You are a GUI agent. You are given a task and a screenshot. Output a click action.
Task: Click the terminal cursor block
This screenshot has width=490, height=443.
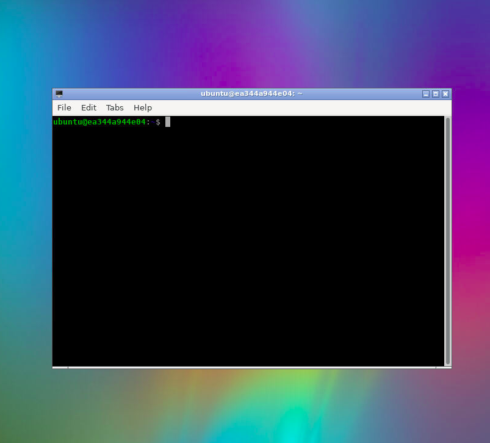click(x=168, y=122)
